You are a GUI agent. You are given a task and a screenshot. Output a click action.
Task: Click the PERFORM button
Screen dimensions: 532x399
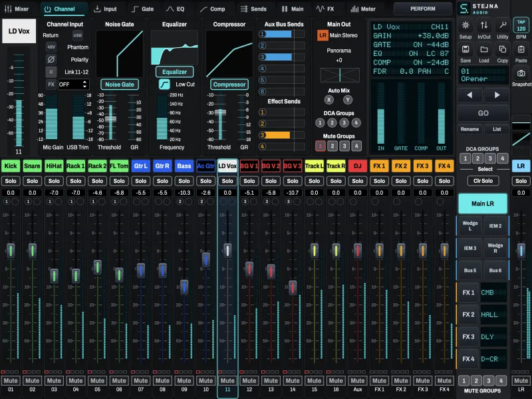click(423, 9)
